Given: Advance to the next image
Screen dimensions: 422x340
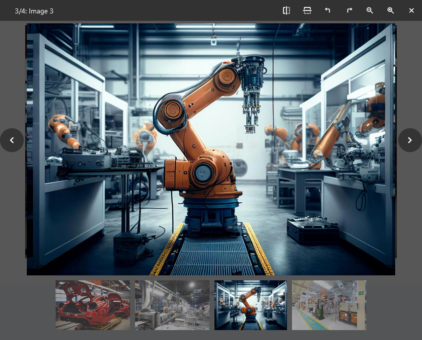Looking at the screenshot, I should point(410,140).
